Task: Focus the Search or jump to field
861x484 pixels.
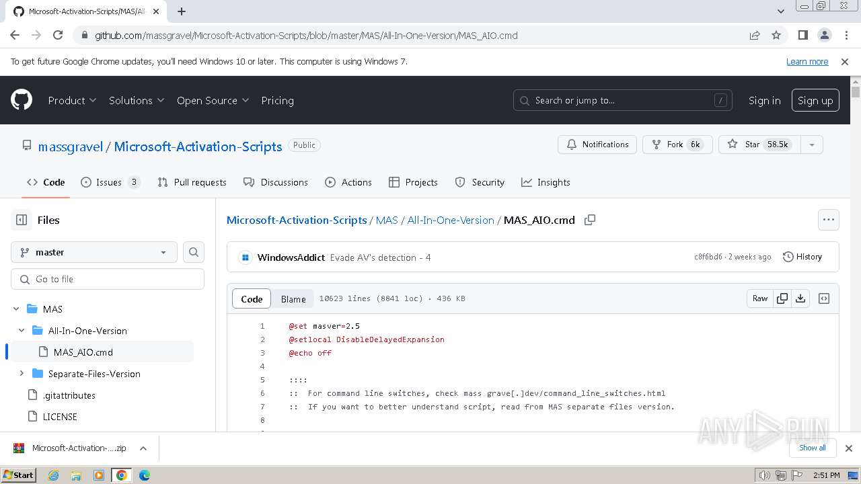Action: tap(622, 100)
